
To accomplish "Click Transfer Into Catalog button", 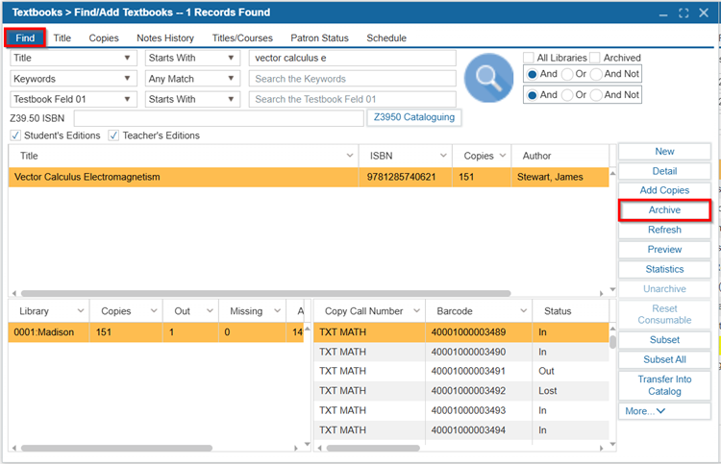I will (x=664, y=385).
